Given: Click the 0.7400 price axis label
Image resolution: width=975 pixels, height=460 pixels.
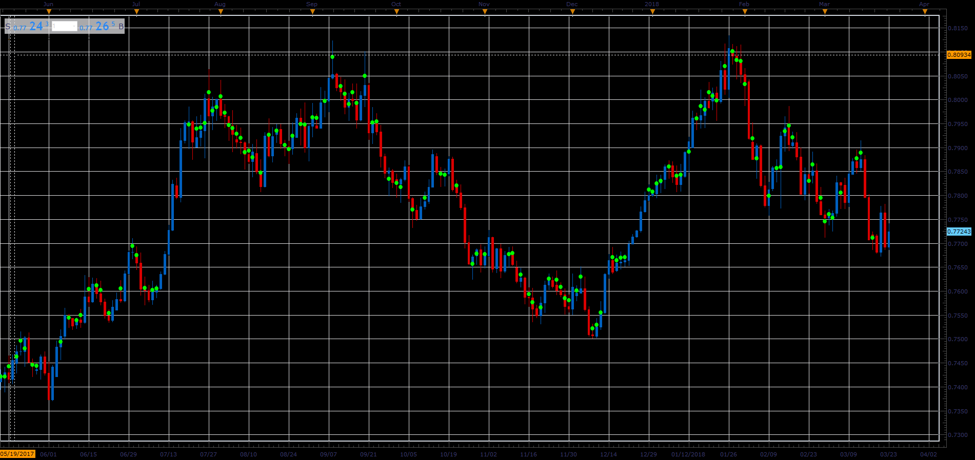Looking at the screenshot, I should [958, 388].
